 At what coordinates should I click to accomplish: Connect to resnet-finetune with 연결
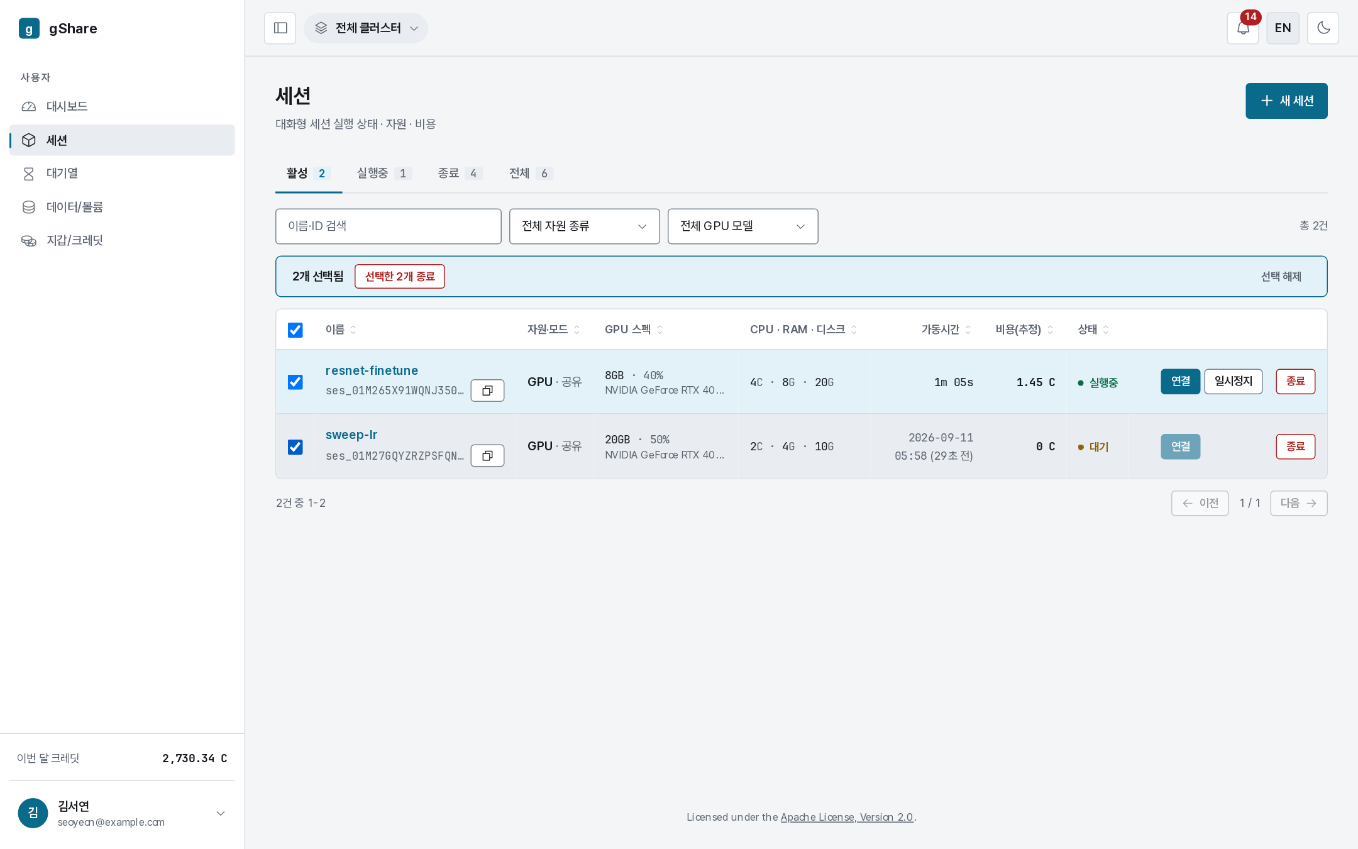click(1180, 382)
